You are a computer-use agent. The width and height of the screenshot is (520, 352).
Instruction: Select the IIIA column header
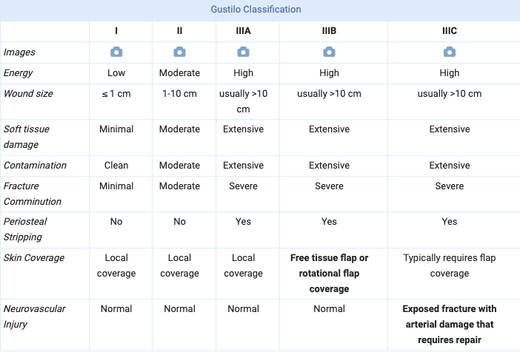(243, 31)
